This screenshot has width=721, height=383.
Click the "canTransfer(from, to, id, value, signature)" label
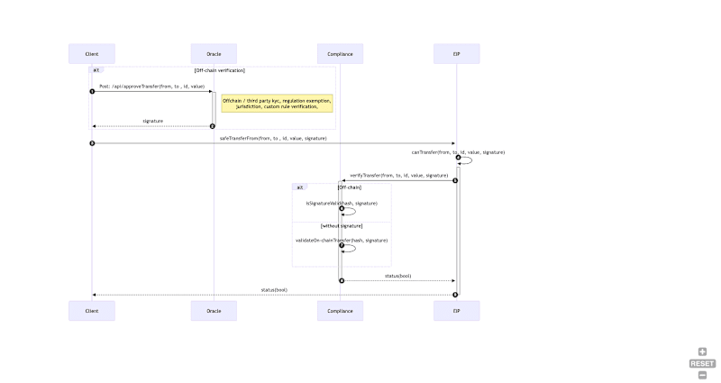point(458,152)
